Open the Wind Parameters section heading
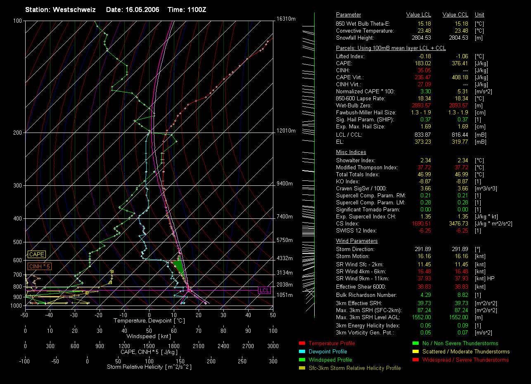This screenshot has width=531, height=384. 357,241
